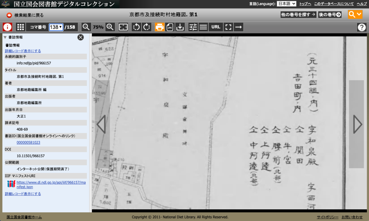Click the 検索結果に戻る text
Viewport: 369px width, 221px height.
pyautogui.click(x=29, y=15)
